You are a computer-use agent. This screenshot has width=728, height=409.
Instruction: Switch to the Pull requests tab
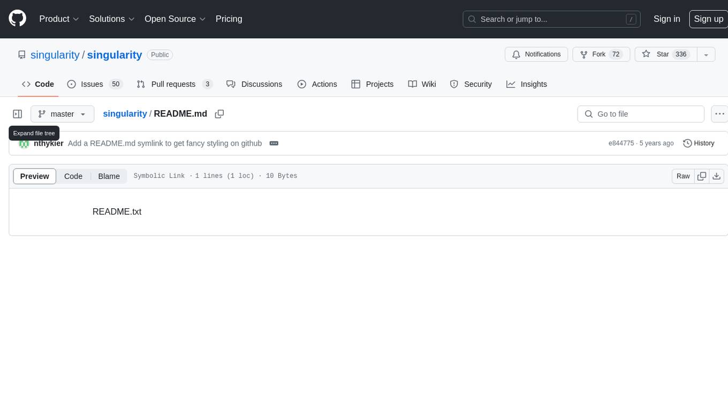click(175, 84)
